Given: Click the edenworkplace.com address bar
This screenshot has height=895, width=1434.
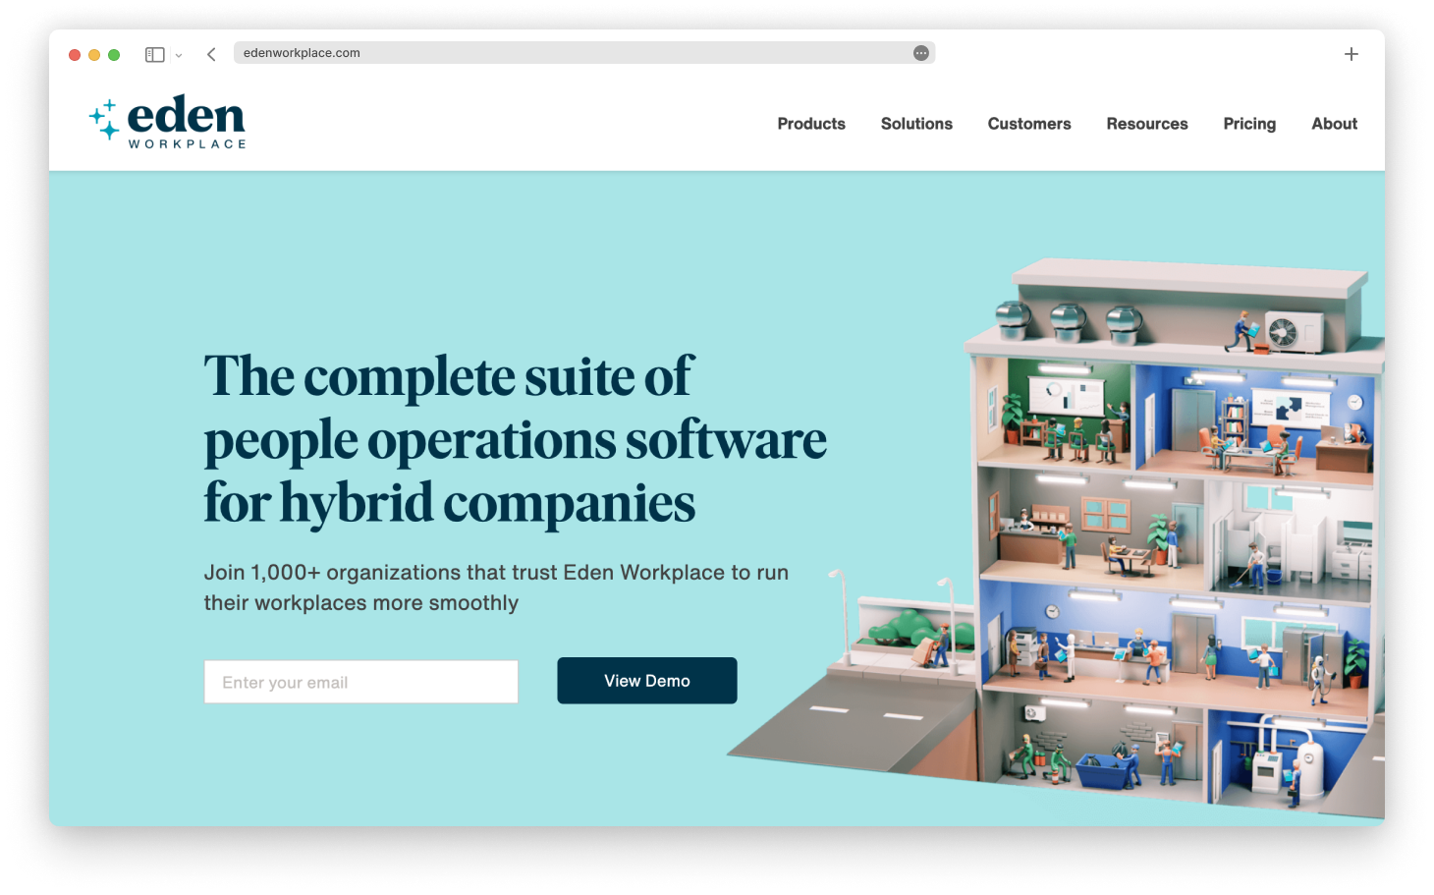Looking at the screenshot, I should [x=584, y=53].
